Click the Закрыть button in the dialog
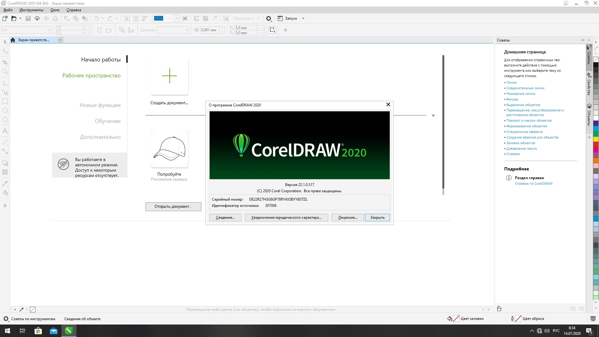 tap(377, 217)
